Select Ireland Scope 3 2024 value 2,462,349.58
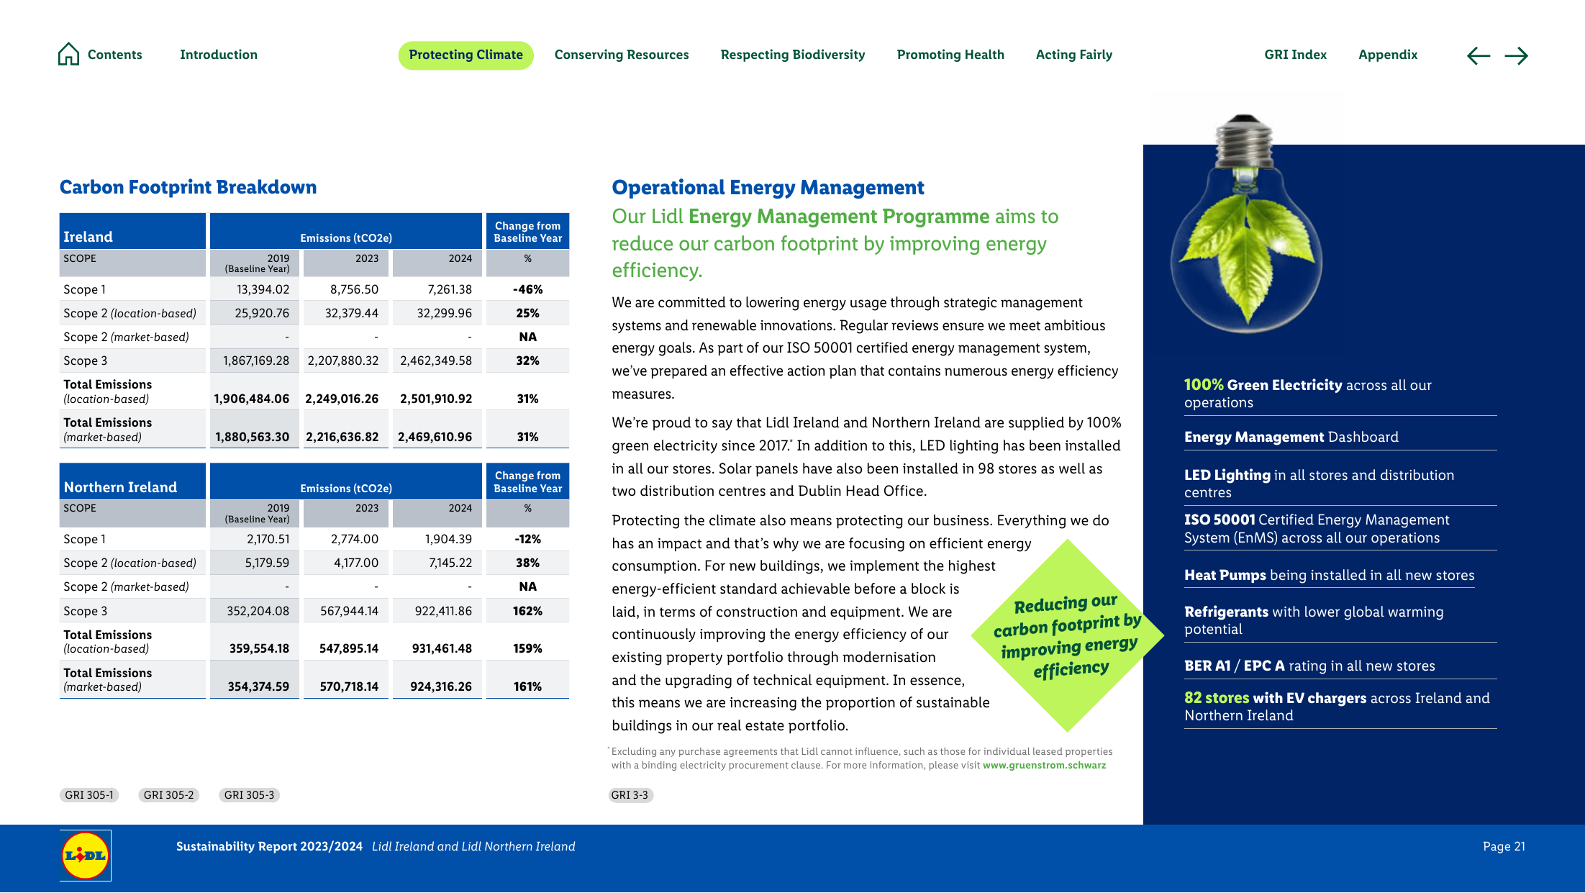This screenshot has width=1585, height=893. 436,361
